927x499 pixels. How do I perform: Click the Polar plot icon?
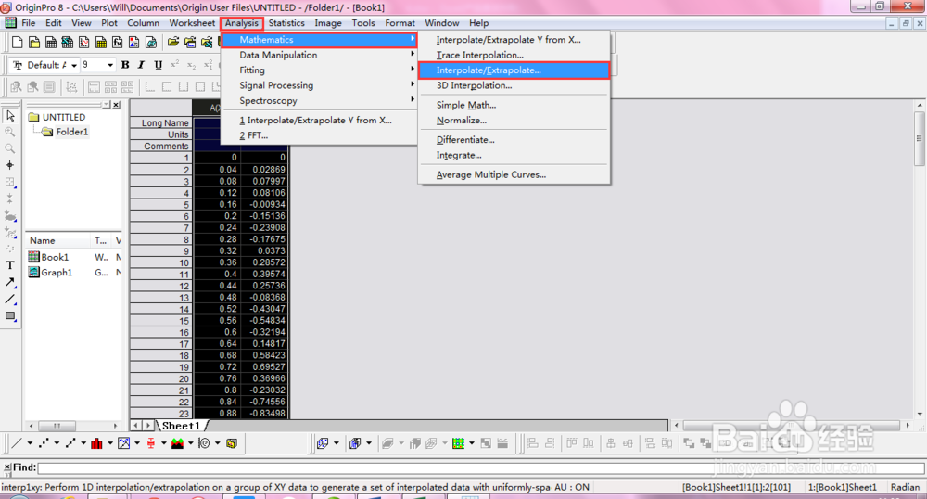pyautogui.click(x=204, y=442)
